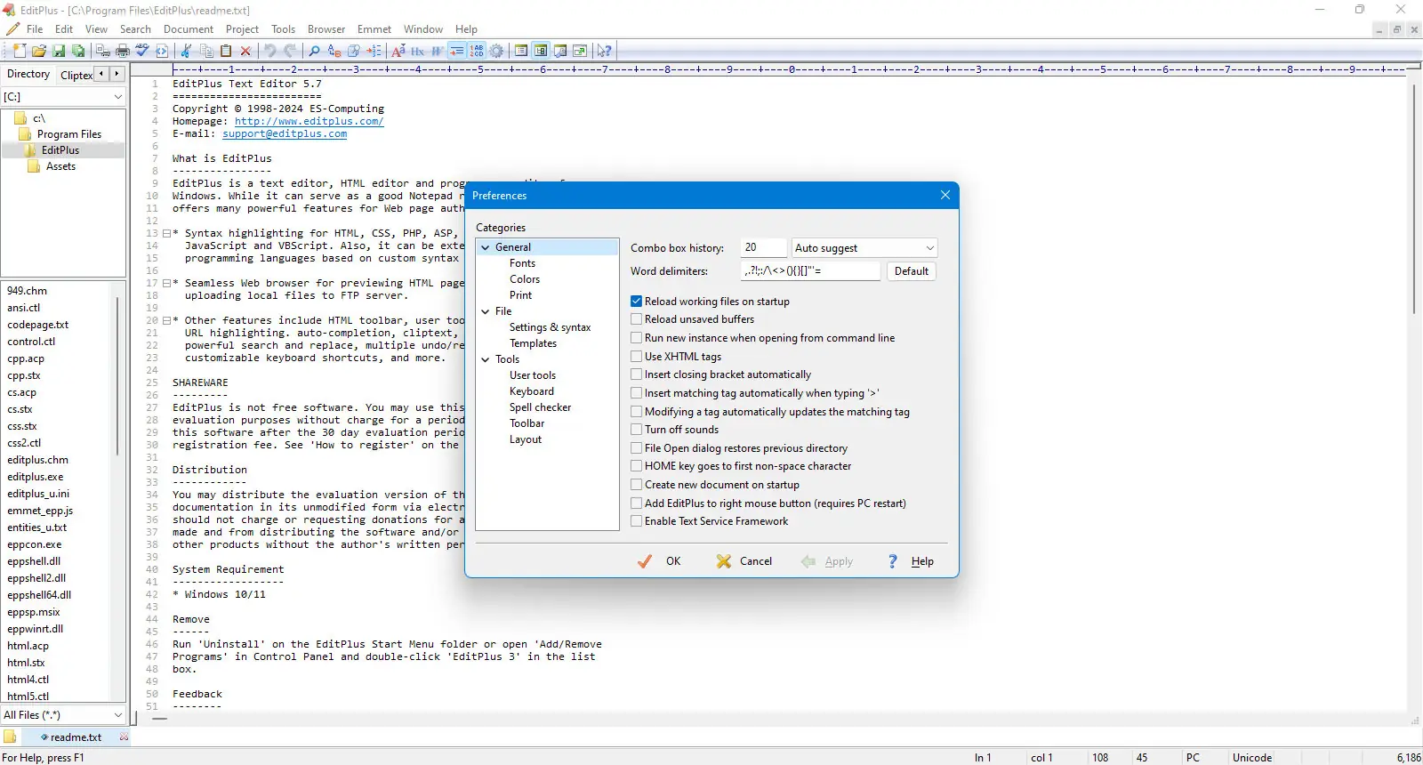Open the Project menu
1423x765 pixels.
(x=242, y=29)
